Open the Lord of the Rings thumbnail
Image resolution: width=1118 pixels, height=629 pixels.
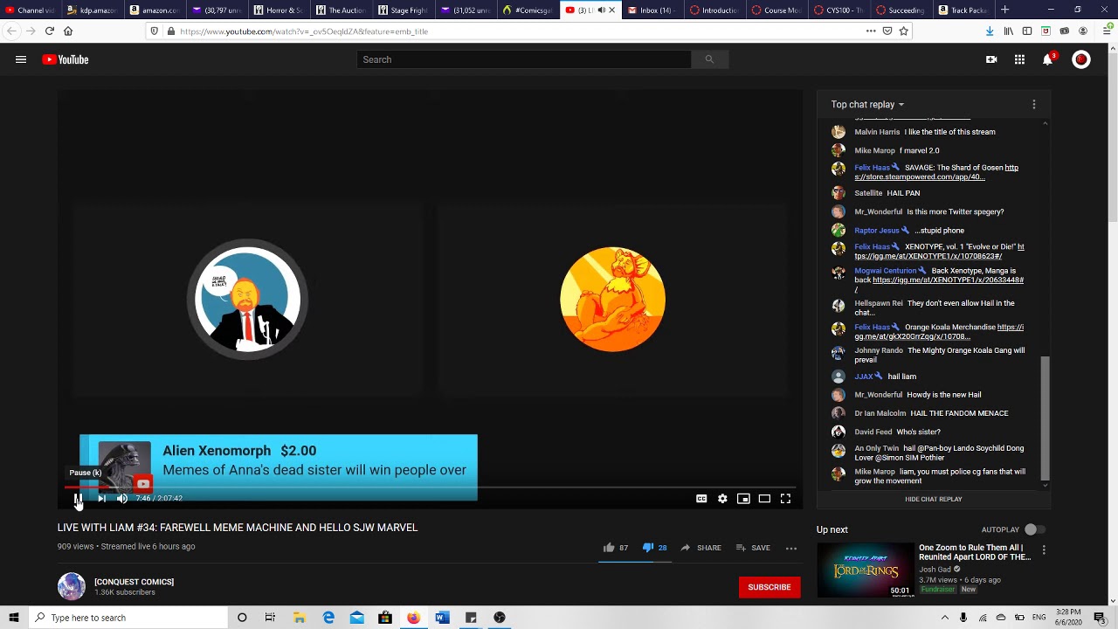866,570
